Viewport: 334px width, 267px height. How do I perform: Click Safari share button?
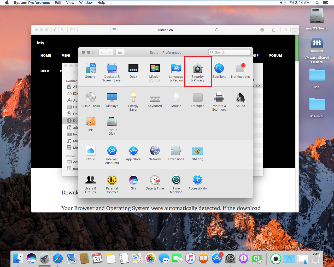(274, 30)
